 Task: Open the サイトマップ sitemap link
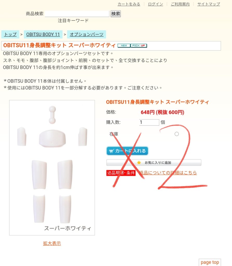point(209,4)
